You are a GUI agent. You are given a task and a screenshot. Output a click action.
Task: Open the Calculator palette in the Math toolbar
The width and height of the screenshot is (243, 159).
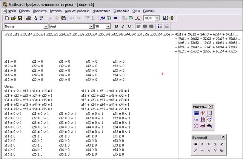pos(196,113)
